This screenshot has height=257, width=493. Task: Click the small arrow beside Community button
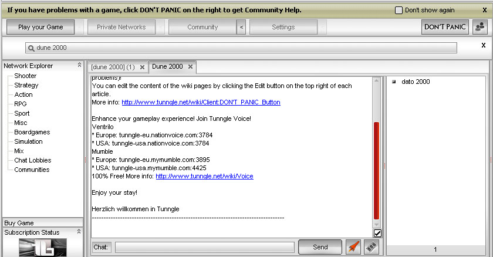pos(241,27)
